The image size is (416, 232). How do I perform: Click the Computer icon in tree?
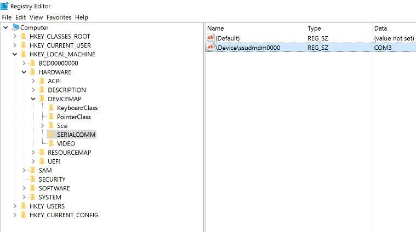click(15, 27)
